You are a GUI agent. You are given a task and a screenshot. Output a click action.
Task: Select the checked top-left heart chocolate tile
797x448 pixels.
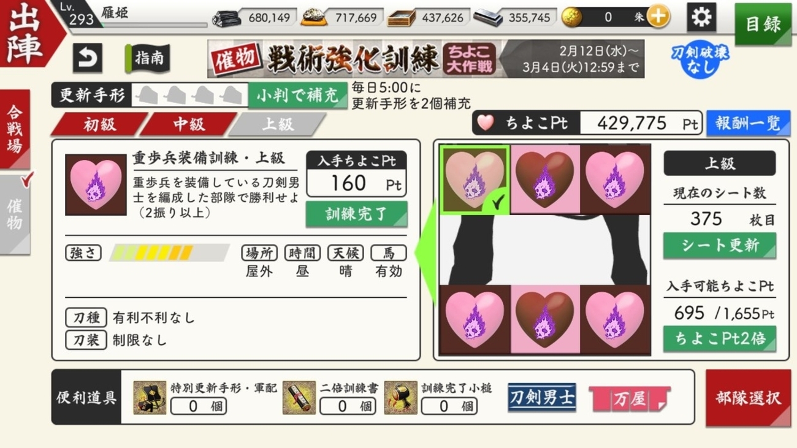click(x=474, y=180)
